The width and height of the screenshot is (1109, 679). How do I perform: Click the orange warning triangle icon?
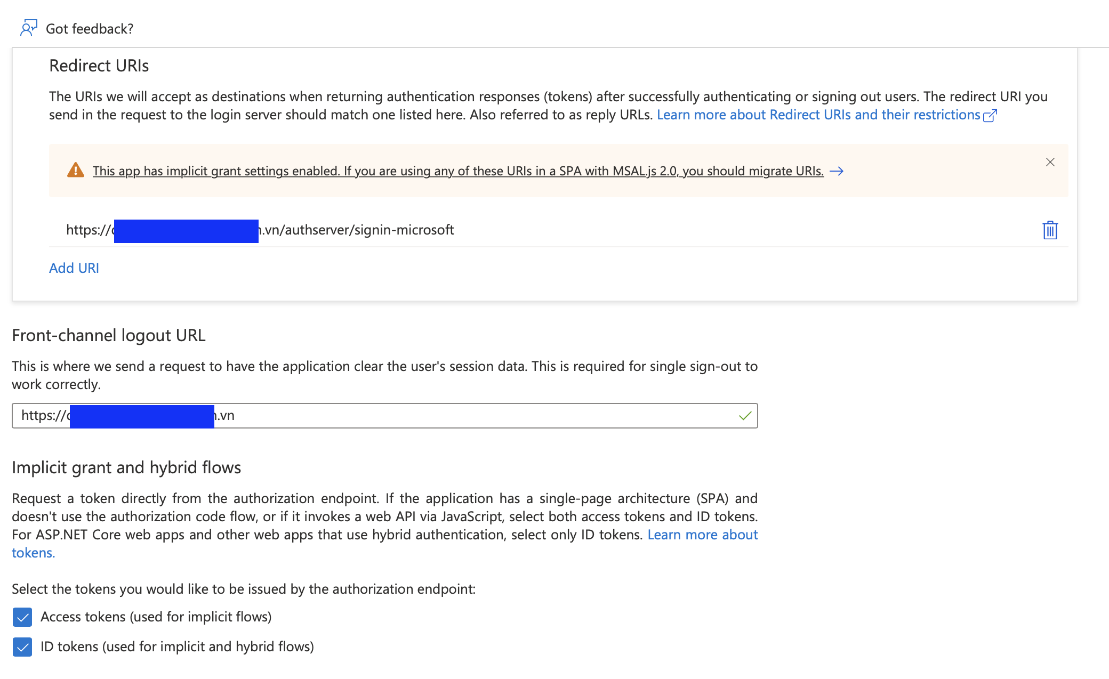(76, 171)
